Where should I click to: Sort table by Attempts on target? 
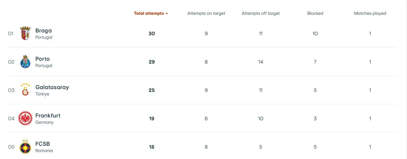[x=206, y=14]
